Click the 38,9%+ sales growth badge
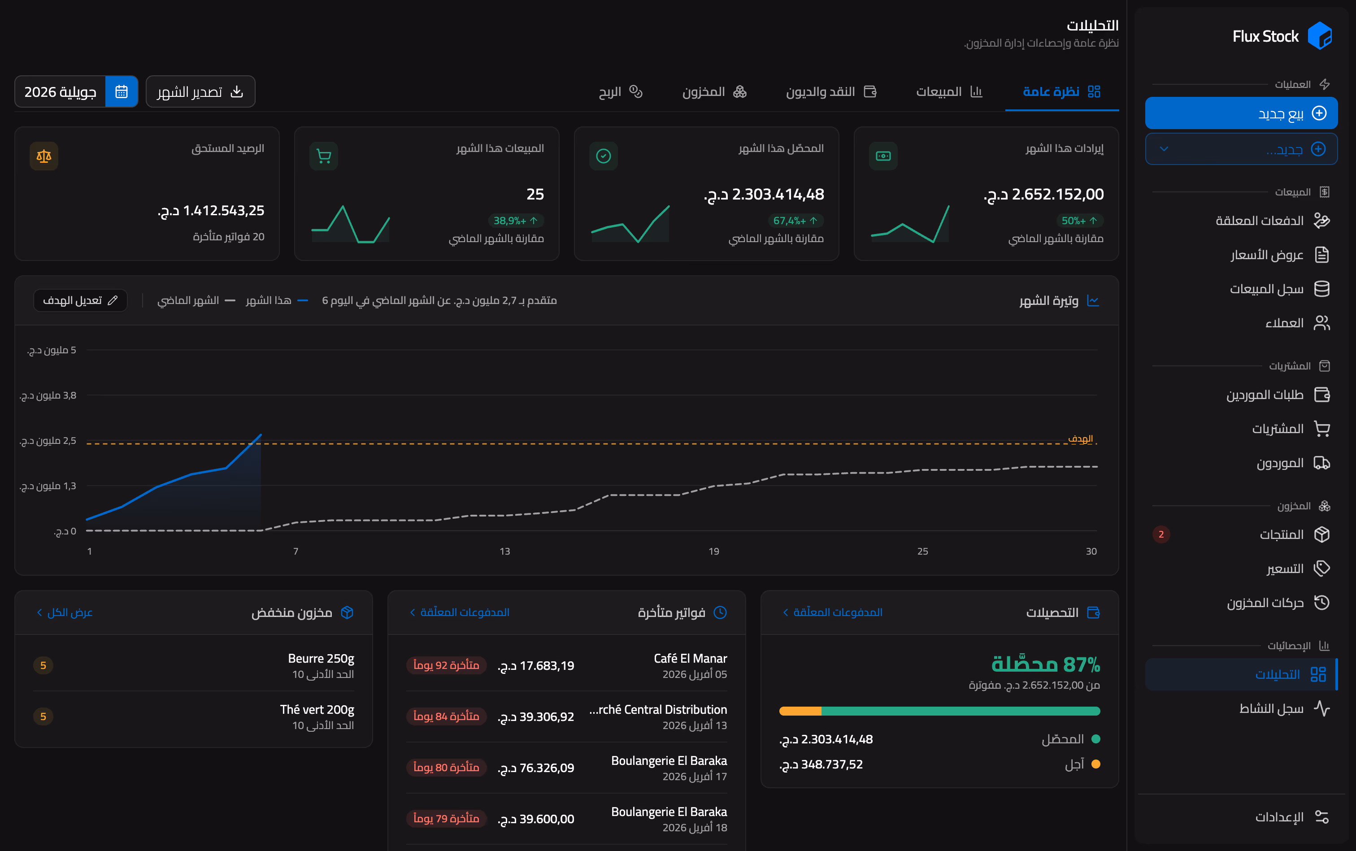Image resolution: width=1356 pixels, height=851 pixels. (x=516, y=221)
